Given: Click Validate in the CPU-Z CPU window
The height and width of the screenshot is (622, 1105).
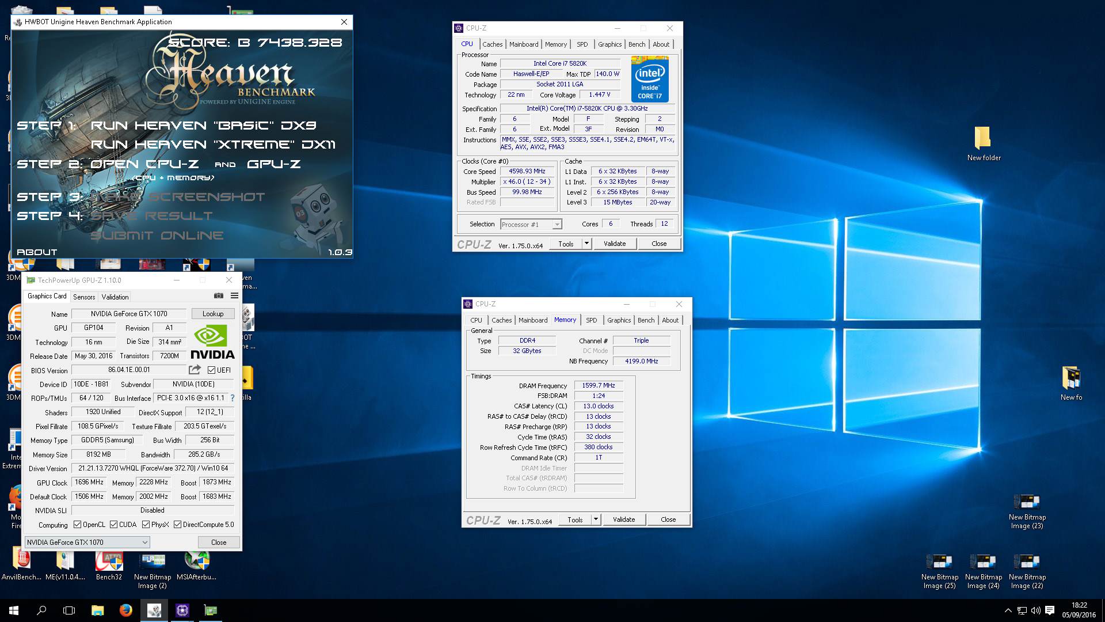Looking at the screenshot, I should (x=615, y=244).
